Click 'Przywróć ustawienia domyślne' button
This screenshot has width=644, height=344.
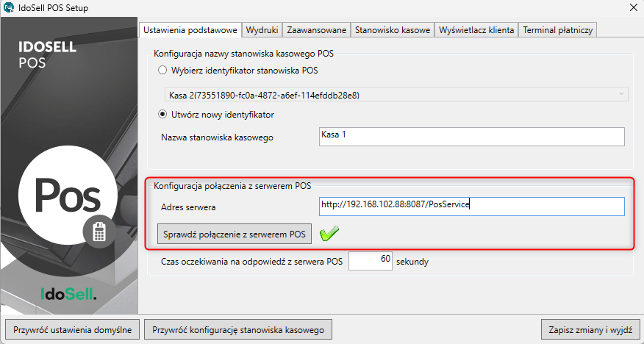[72, 329]
